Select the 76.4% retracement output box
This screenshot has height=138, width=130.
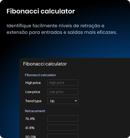tap(63, 119)
